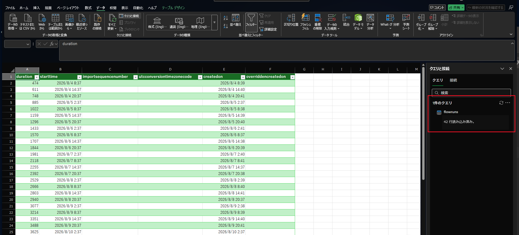Open Data Validation (データの入力規則)
The image size is (519, 235).
[x=332, y=22]
